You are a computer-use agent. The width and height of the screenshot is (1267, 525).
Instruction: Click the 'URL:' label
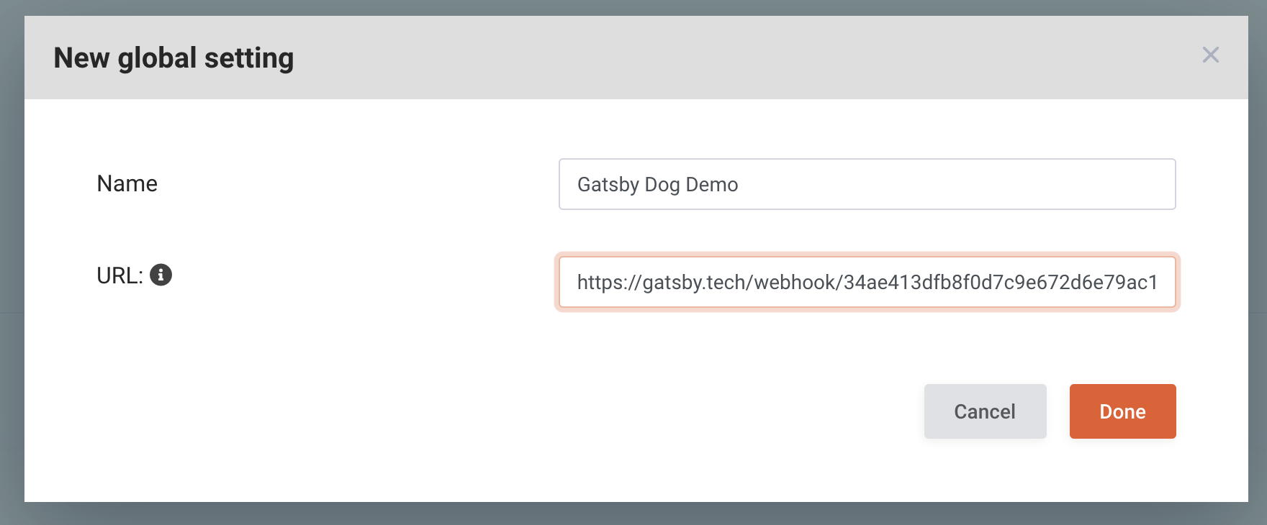coord(120,275)
